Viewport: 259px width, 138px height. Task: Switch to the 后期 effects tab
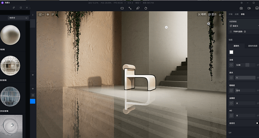[x=236, y=14]
